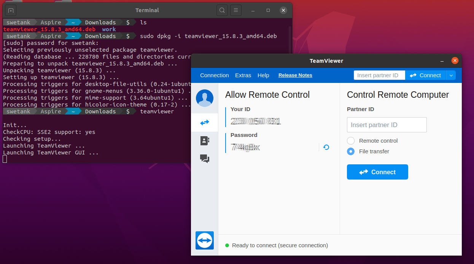Click the Ready to connect status text
The width and height of the screenshot is (474, 264).
tap(280, 245)
